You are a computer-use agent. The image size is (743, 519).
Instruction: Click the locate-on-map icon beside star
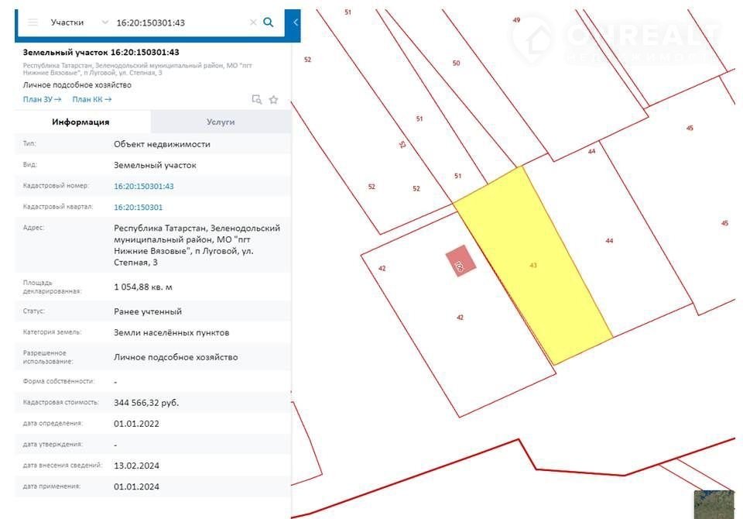click(257, 99)
